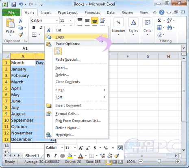
Task: Select Top Align in the ribbon
Action: point(80,20)
